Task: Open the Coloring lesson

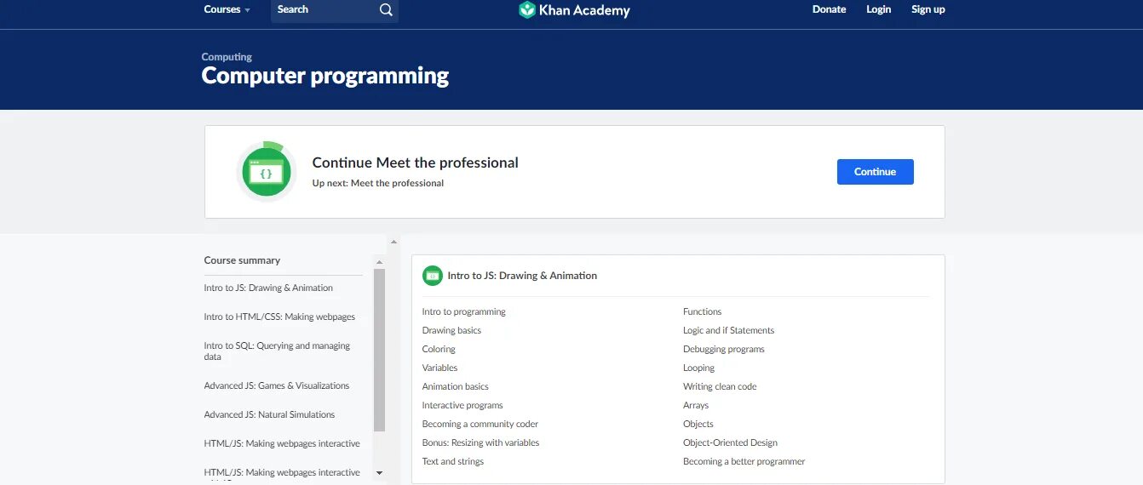Action: (x=439, y=349)
